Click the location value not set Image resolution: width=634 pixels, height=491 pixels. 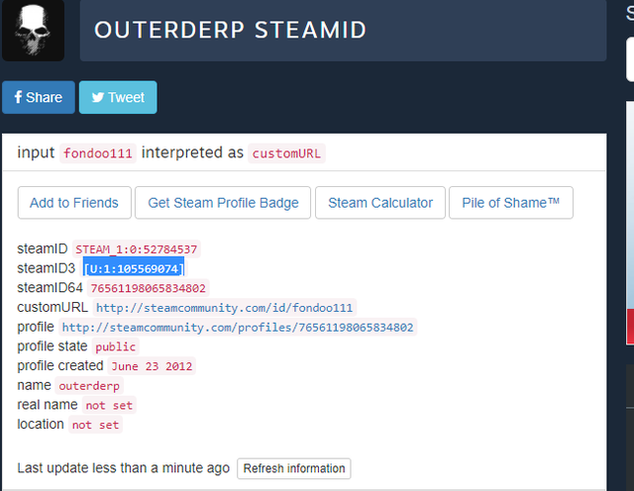coord(95,425)
